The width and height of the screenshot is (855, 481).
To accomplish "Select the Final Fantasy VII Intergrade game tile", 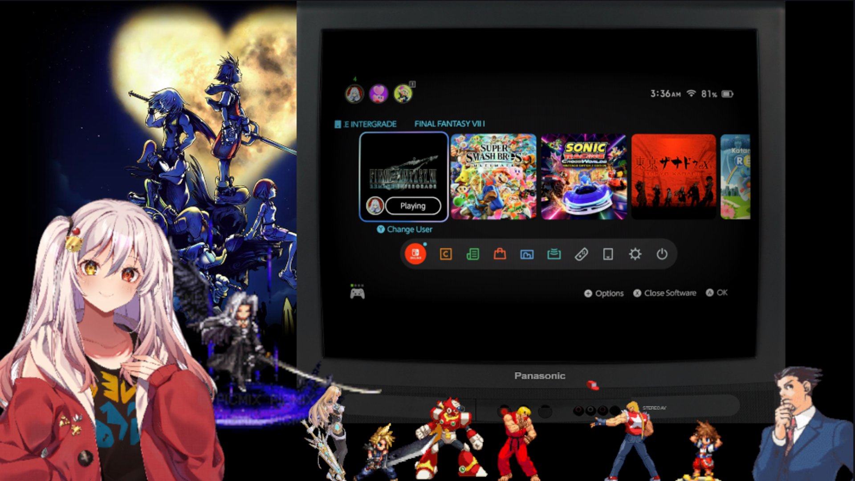I will pos(403,177).
